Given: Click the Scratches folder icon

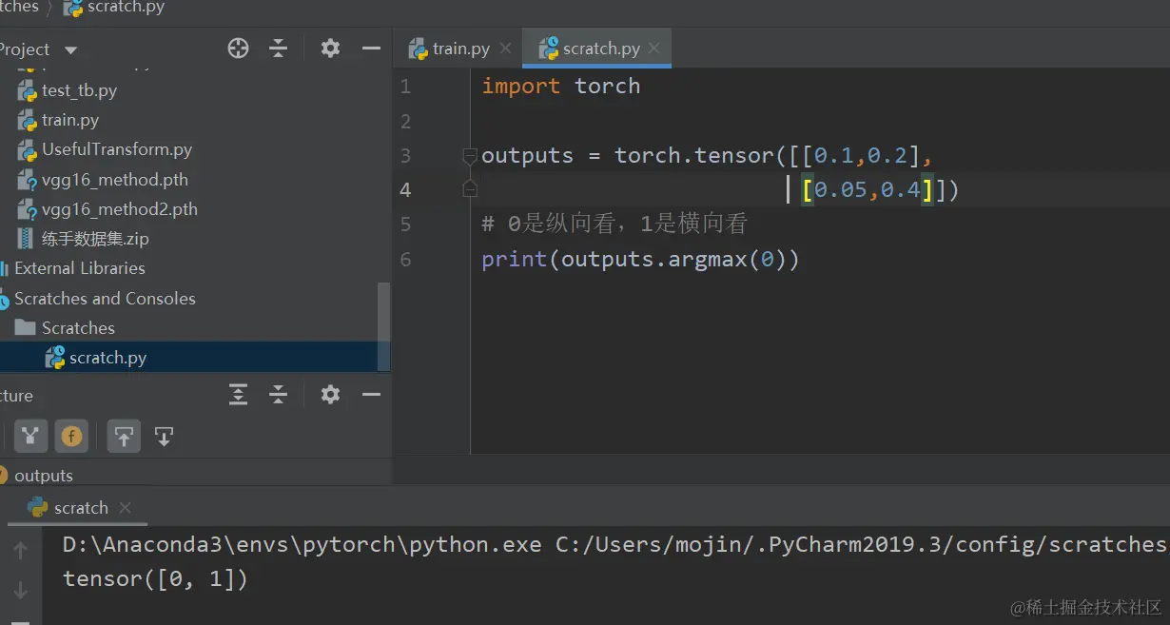Looking at the screenshot, I should coord(27,327).
